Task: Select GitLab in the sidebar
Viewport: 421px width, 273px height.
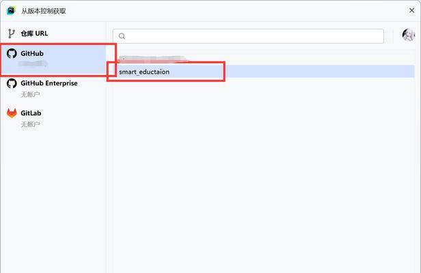Action: pos(53,119)
